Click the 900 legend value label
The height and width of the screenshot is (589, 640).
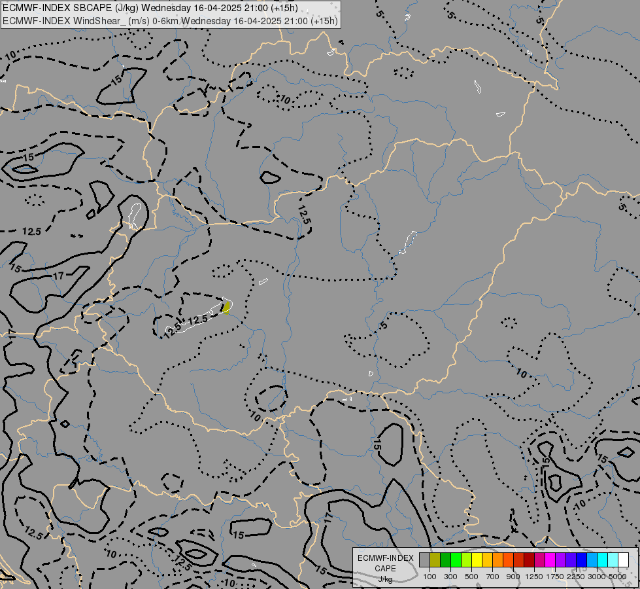click(513, 577)
